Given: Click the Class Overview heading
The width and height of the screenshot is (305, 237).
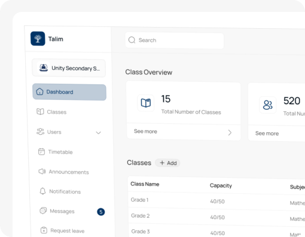Looking at the screenshot, I should [149, 72].
